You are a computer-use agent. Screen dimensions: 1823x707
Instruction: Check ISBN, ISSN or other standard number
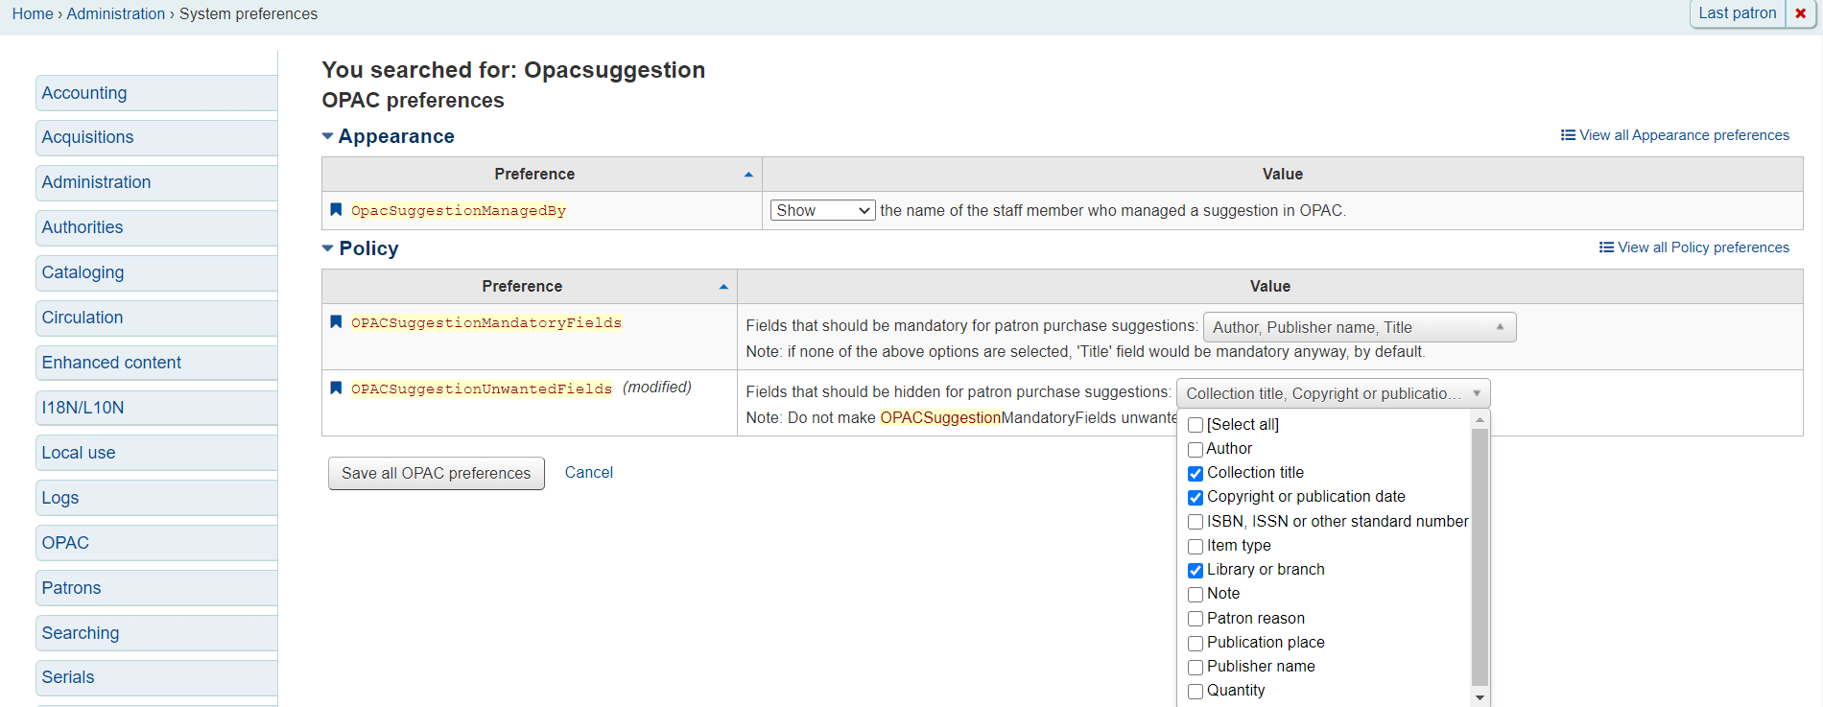[x=1196, y=522]
